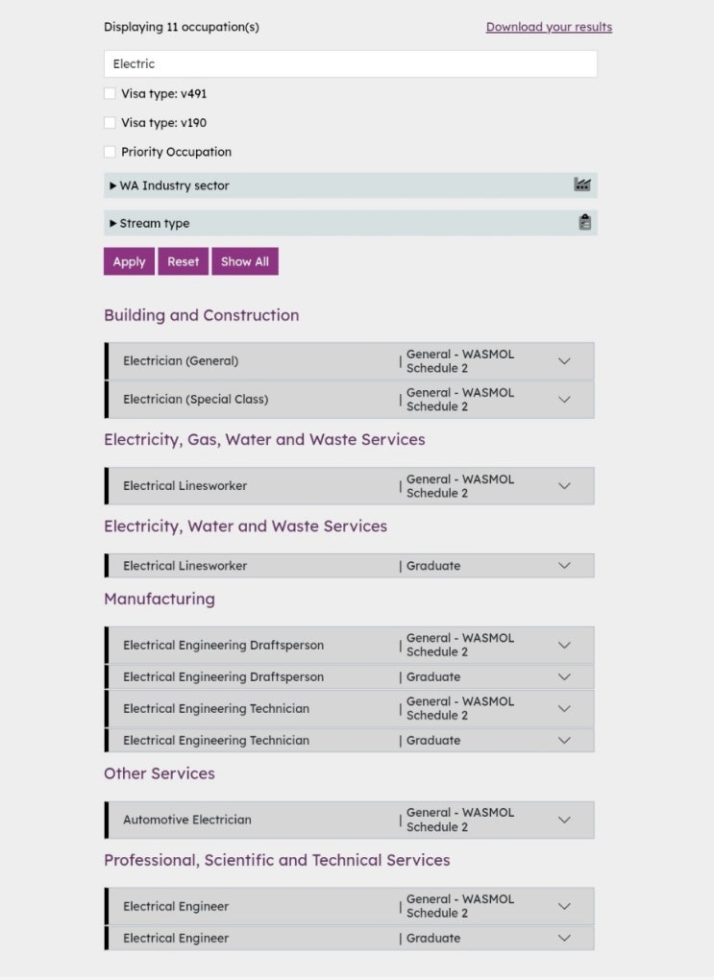Expand Electrician (Special Class) row chevron

point(564,400)
